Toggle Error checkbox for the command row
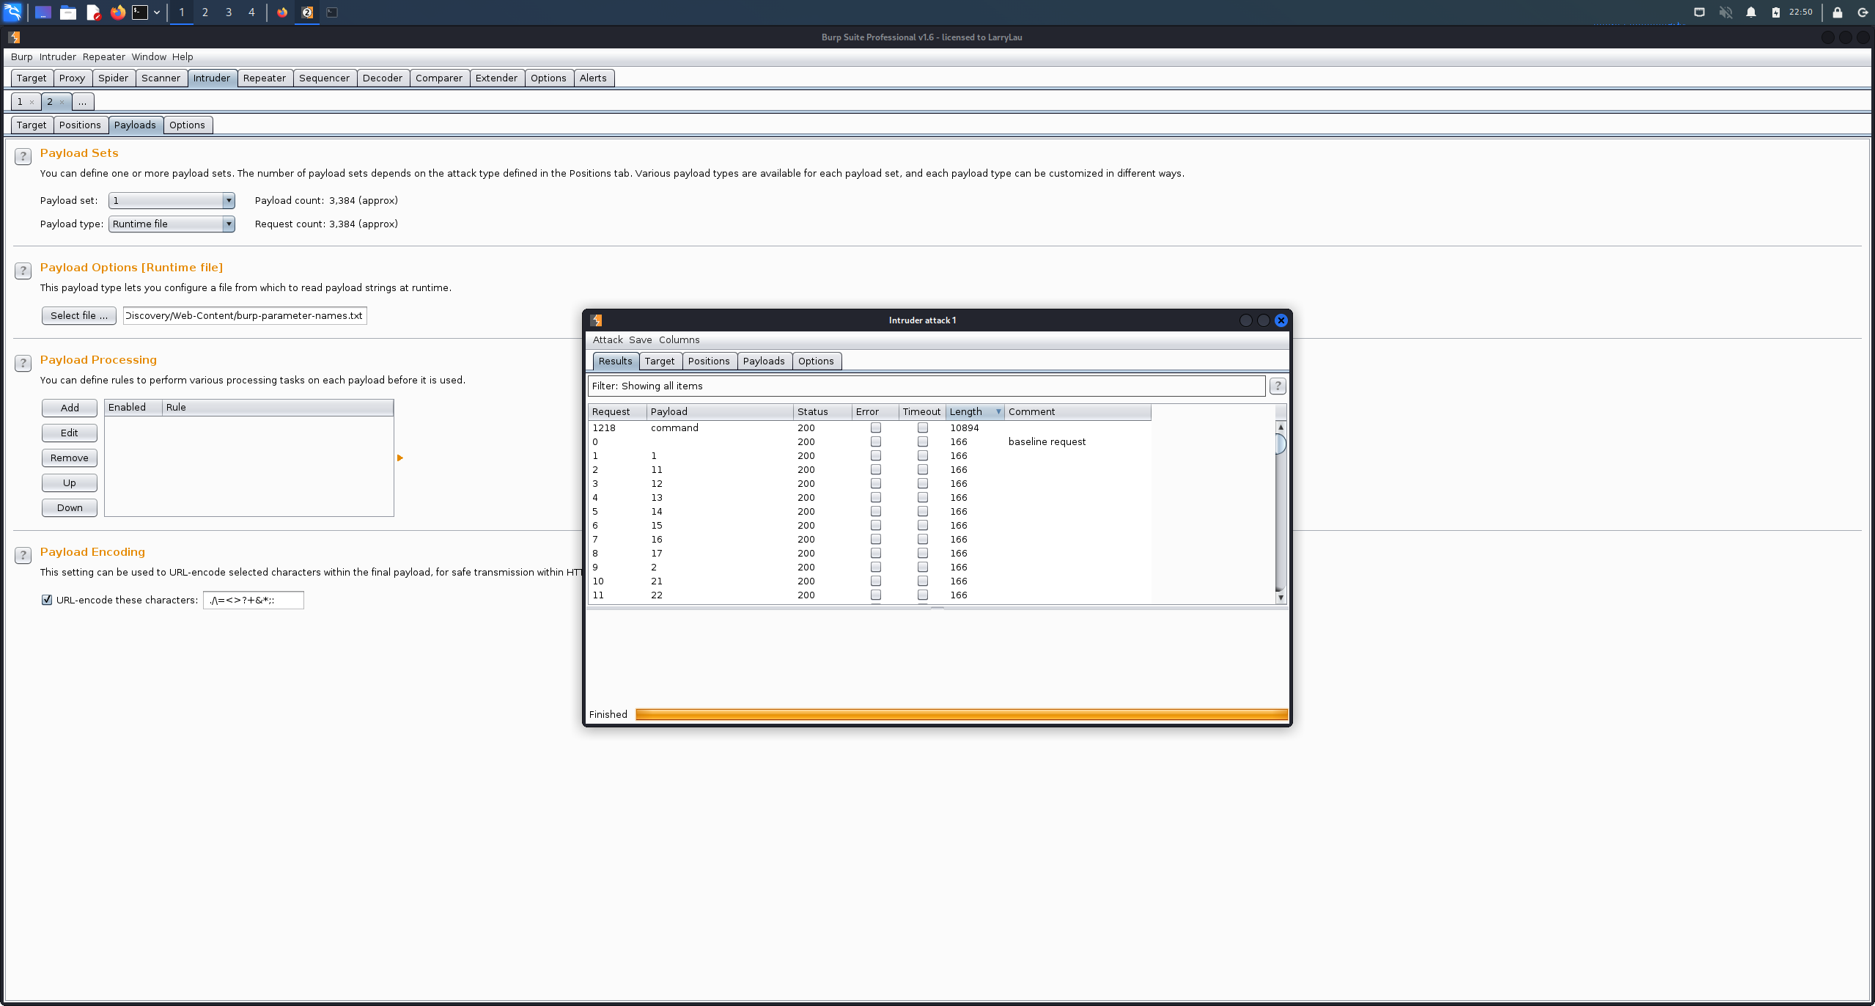This screenshot has width=1875, height=1006. coord(875,427)
